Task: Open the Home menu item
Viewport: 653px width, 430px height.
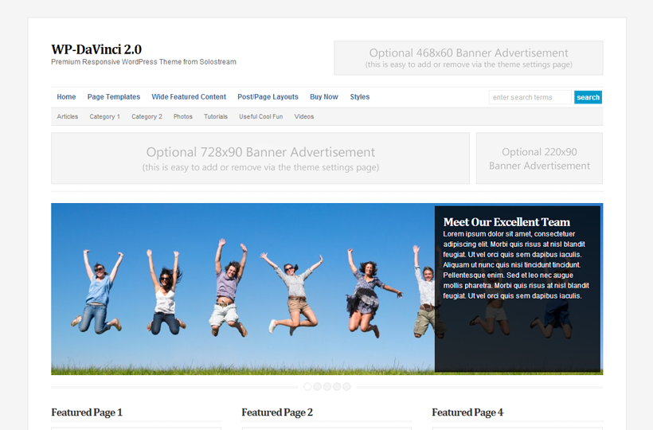Action: coord(66,97)
